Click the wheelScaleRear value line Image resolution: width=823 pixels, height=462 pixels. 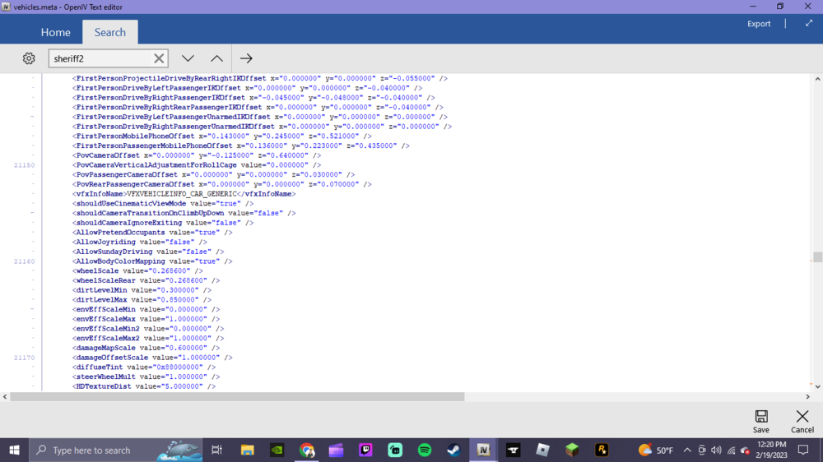click(x=146, y=280)
